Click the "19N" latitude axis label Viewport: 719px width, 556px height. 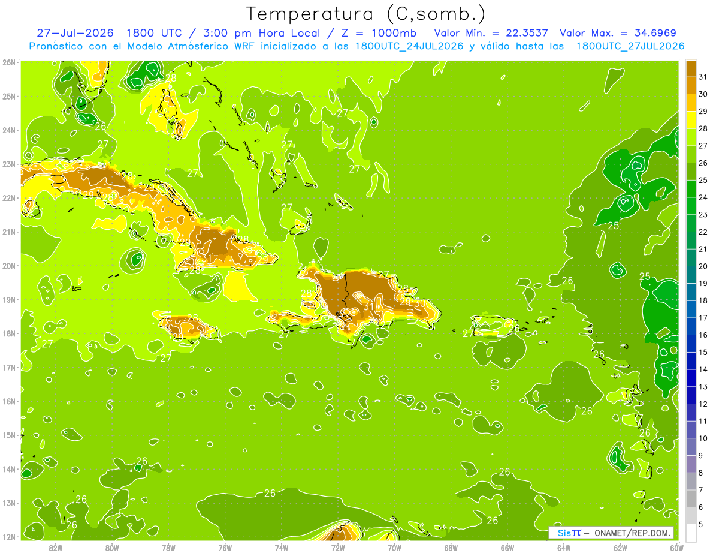tap(9, 299)
